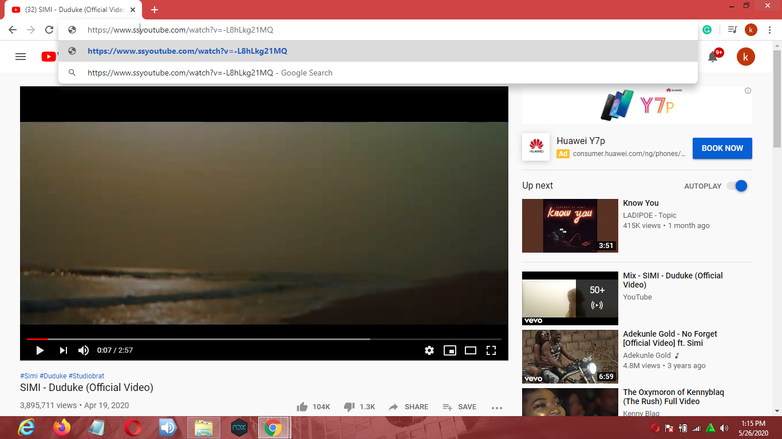Open The Oxymoron of Kennyblaq title
The height and width of the screenshot is (439, 782).
[x=673, y=397]
